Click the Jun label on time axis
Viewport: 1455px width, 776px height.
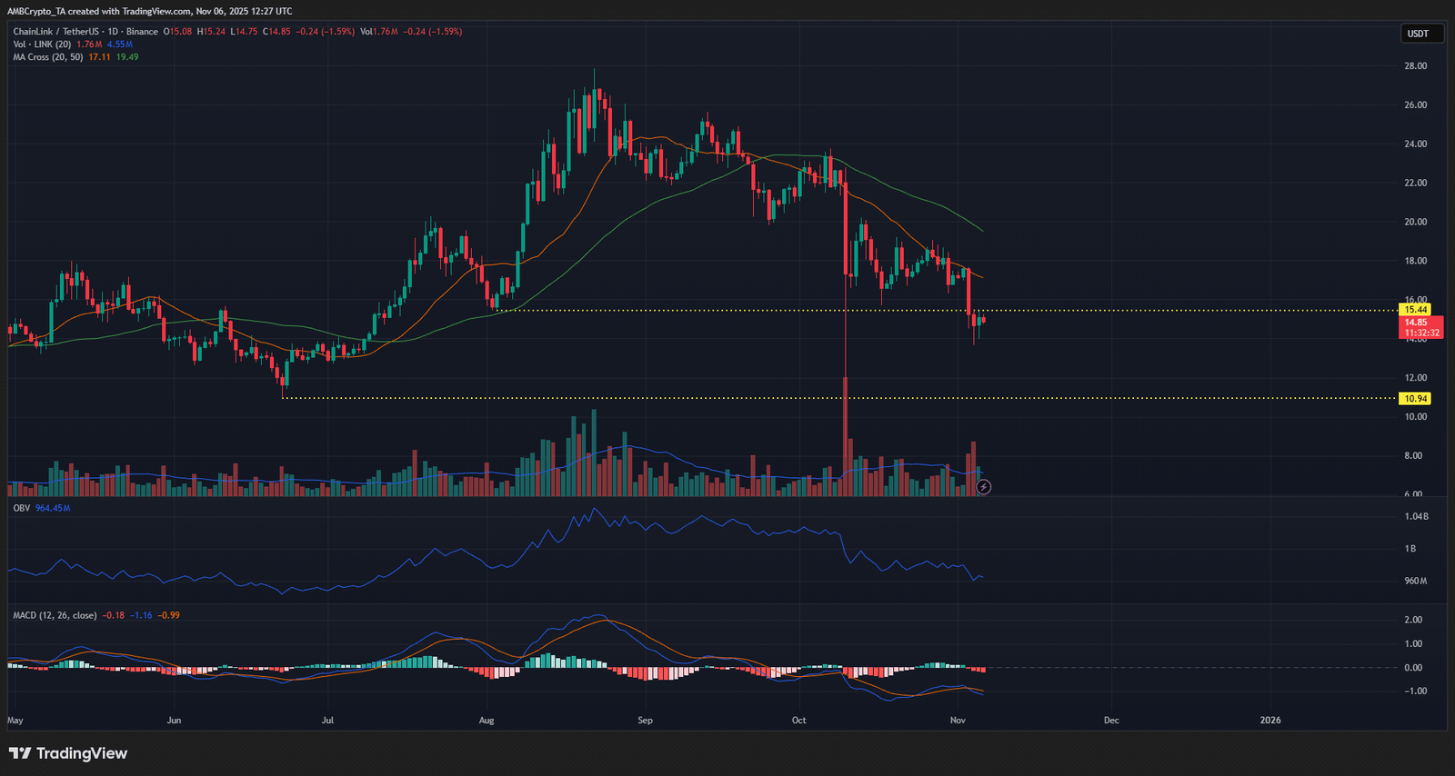tap(175, 721)
